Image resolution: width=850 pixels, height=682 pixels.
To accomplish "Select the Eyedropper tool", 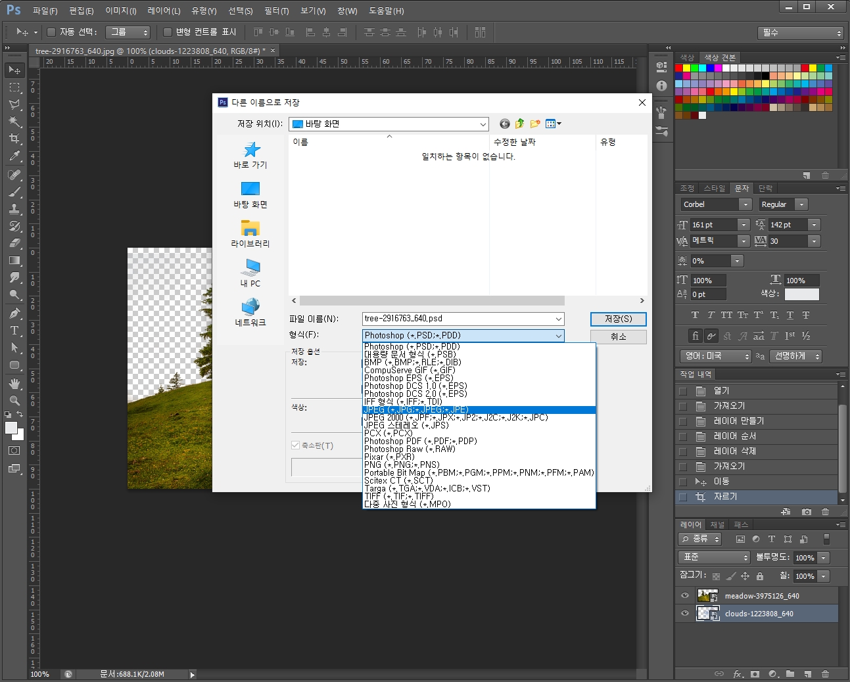I will (x=14, y=156).
